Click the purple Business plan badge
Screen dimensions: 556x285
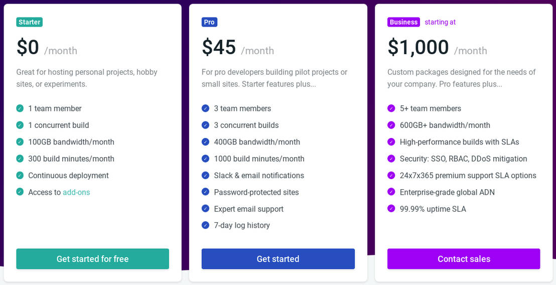coord(403,22)
